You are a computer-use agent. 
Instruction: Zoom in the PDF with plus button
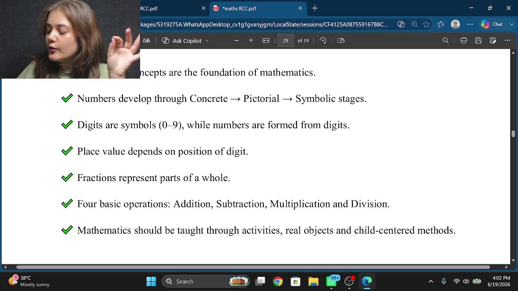point(251,40)
